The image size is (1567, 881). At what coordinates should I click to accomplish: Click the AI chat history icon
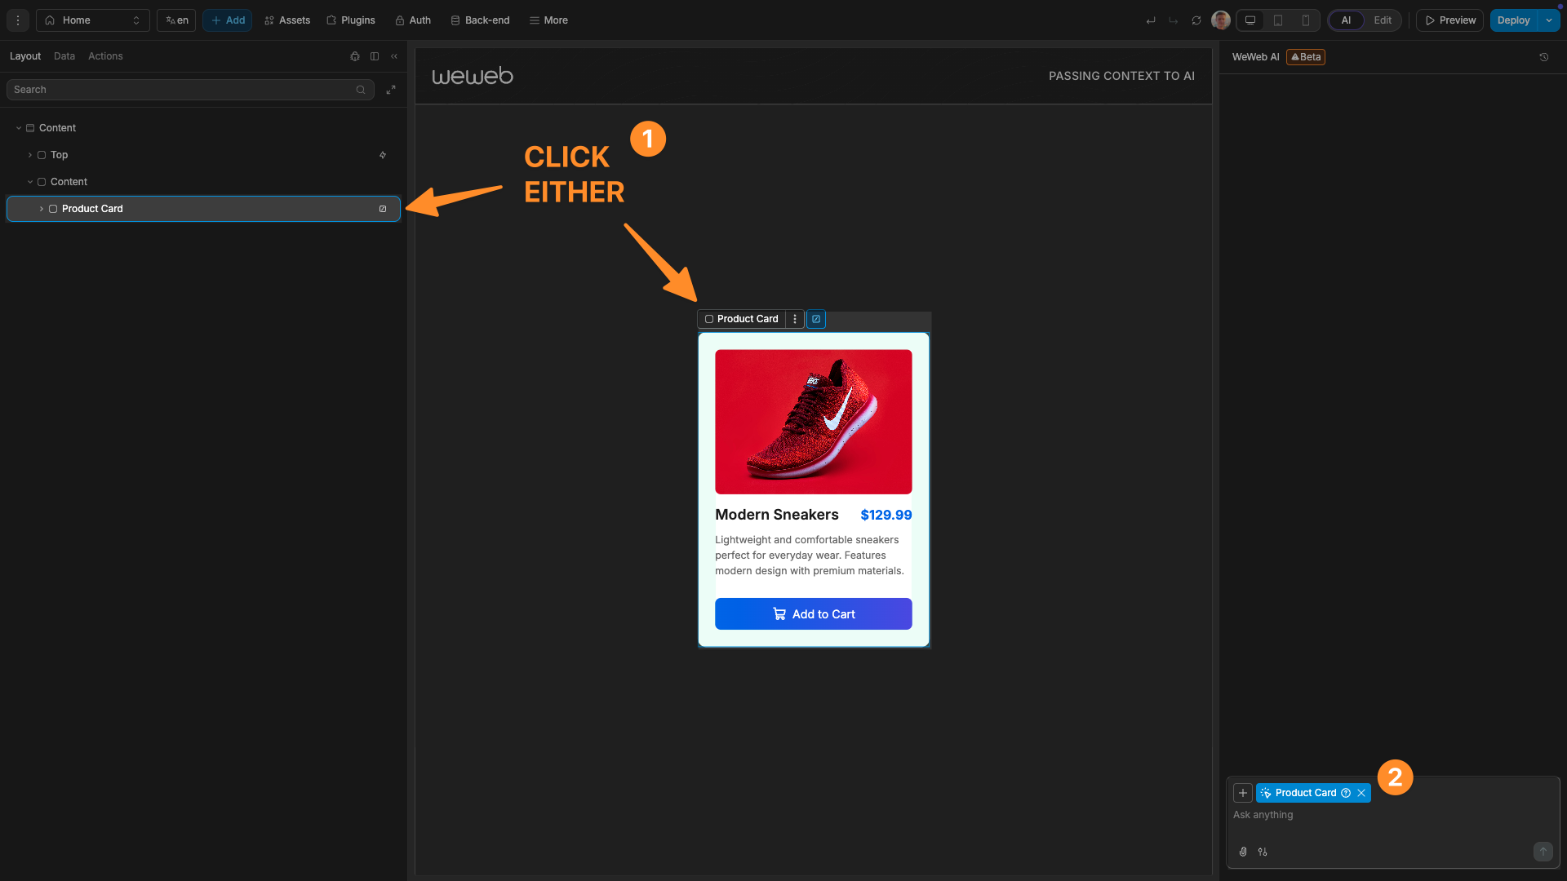point(1544,57)
